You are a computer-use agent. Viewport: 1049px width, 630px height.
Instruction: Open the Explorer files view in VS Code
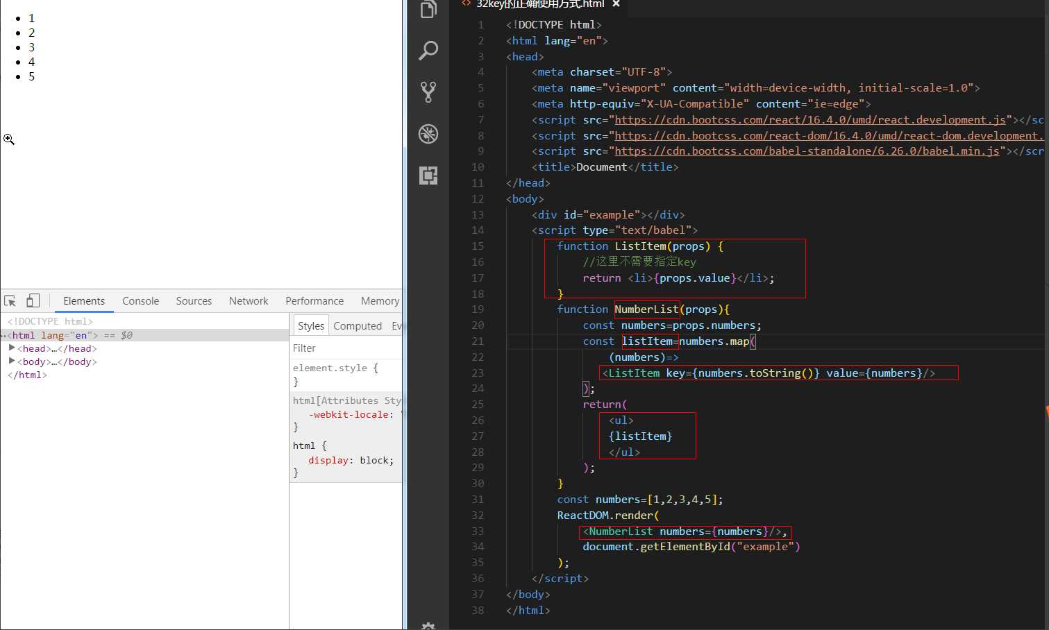(x=428, y=9)
